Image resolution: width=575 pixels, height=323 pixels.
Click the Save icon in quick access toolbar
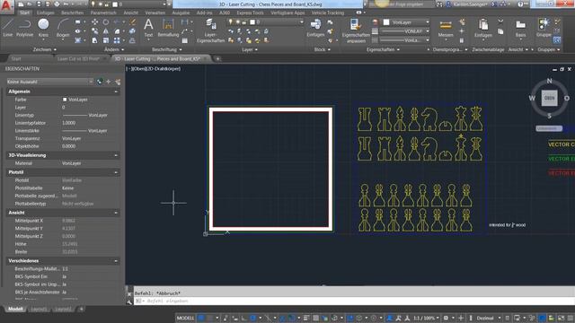[x=39, y=4]
